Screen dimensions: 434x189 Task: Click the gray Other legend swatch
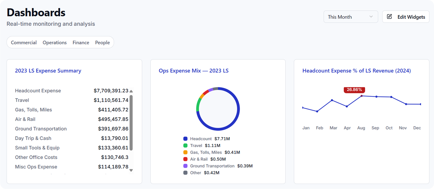(185, 173)
